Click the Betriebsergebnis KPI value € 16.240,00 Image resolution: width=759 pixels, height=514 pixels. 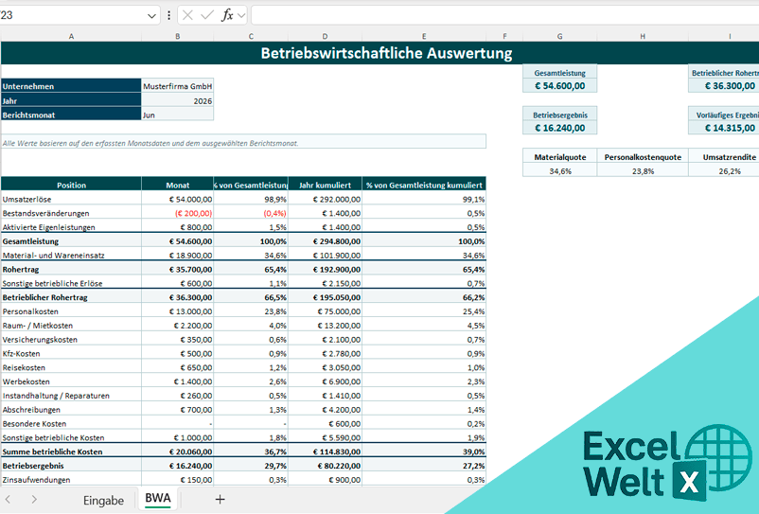[559, 128]
